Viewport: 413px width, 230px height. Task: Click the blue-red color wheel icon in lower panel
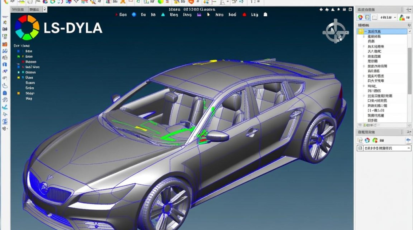[368, 140]
